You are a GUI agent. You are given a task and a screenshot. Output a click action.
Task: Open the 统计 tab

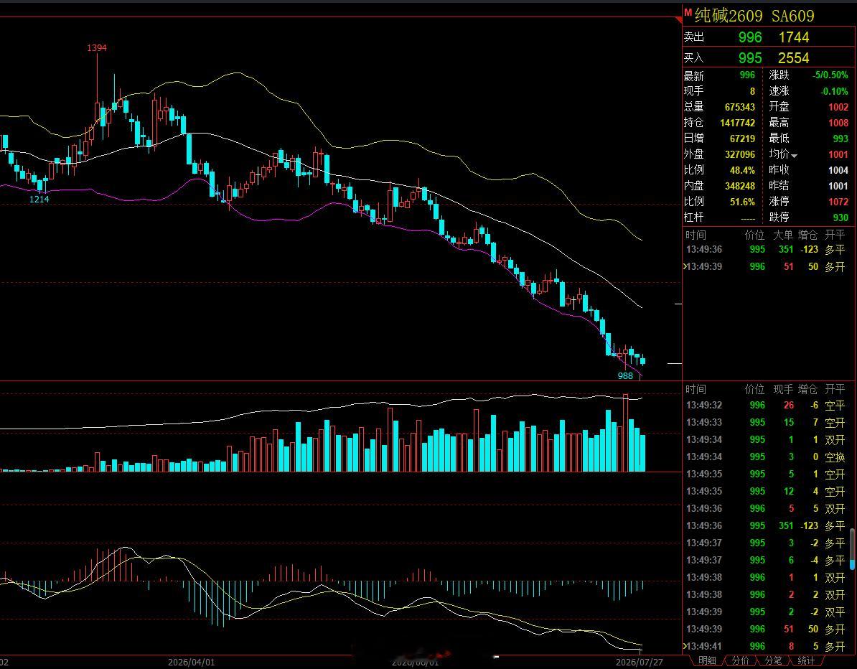[x=805, y=661]
